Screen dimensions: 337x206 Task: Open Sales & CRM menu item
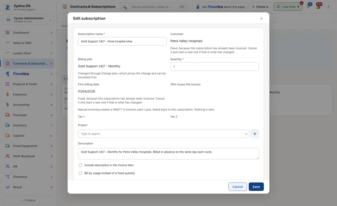tap(28, 43)
